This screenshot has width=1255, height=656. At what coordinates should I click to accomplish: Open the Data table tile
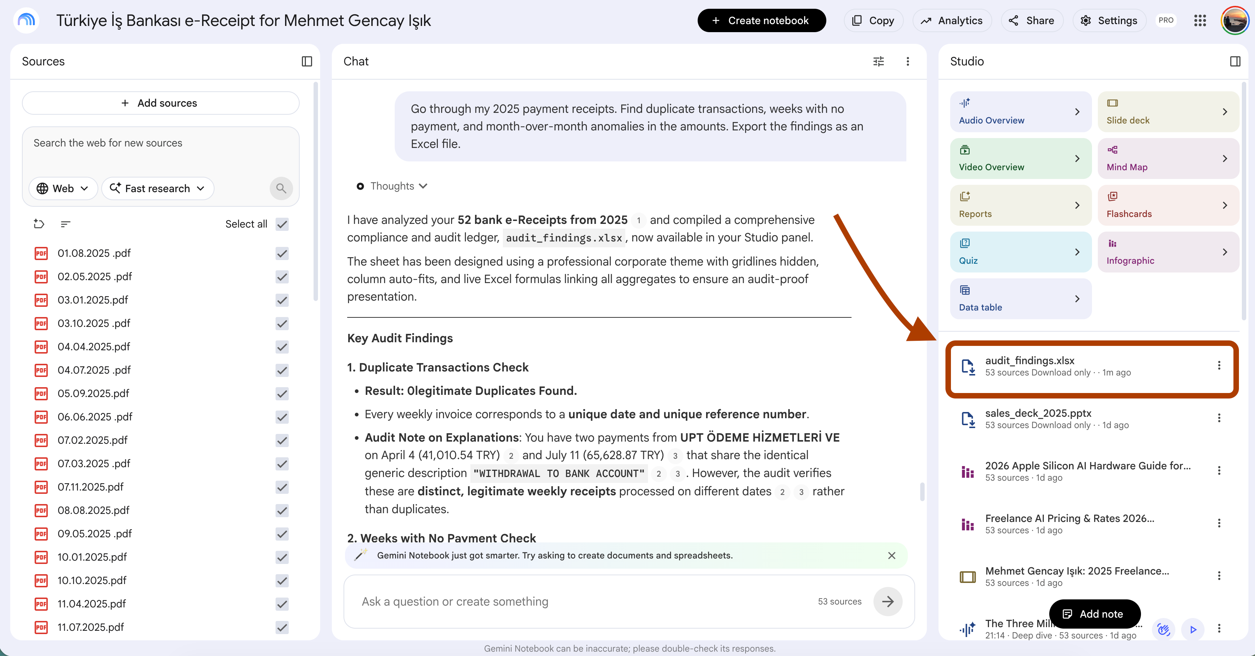point(1020,298)
